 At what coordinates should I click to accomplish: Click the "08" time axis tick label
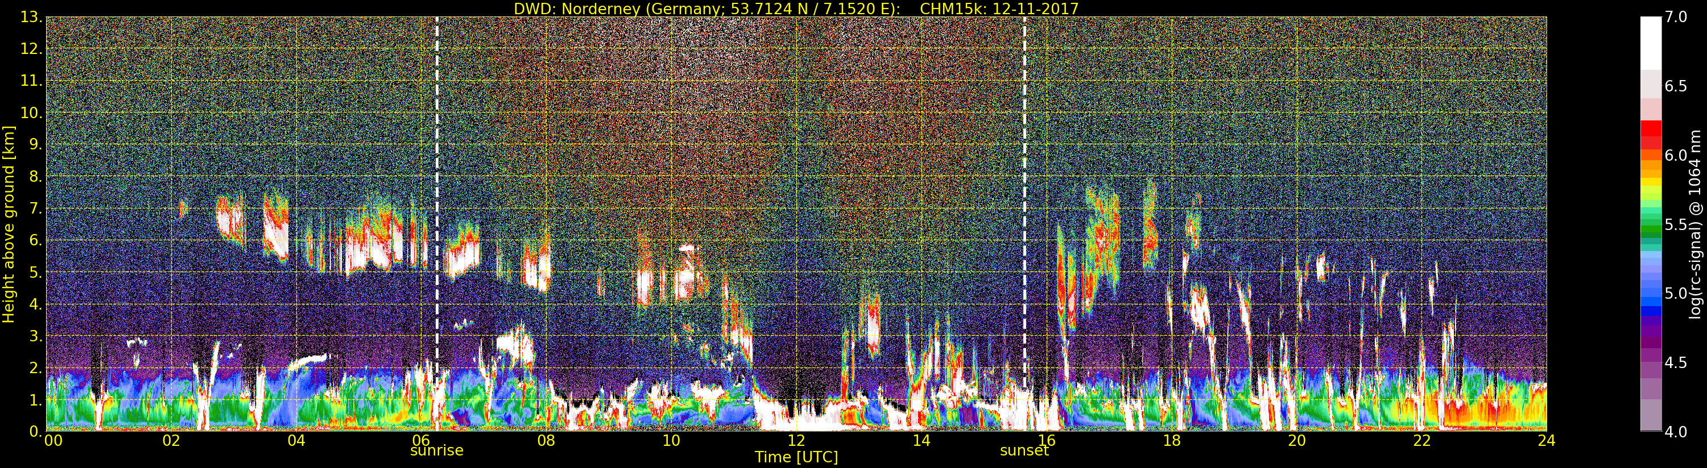[546, 440]
